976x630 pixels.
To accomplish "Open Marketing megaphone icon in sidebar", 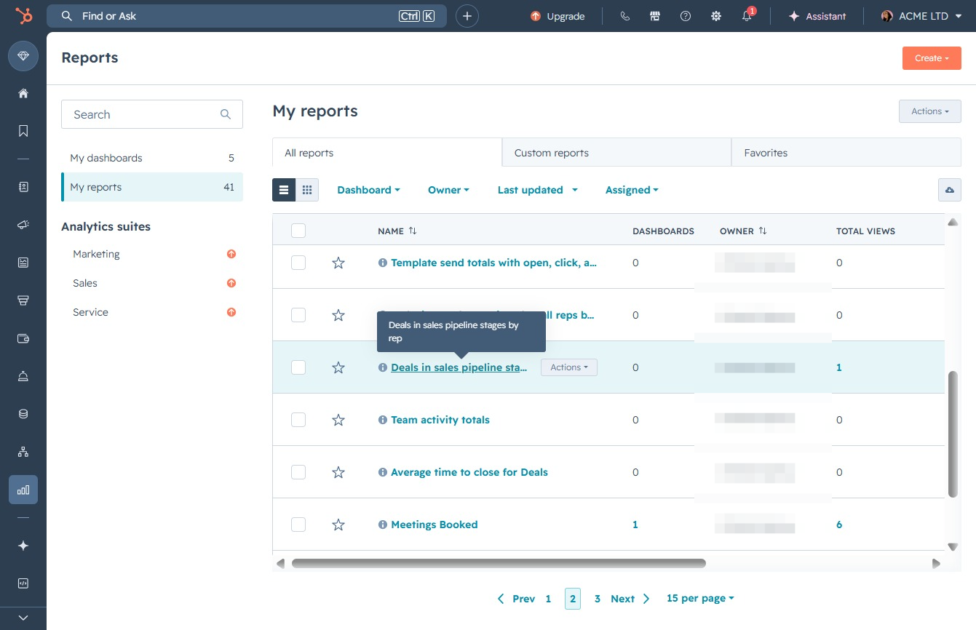I will click(23, 225).
